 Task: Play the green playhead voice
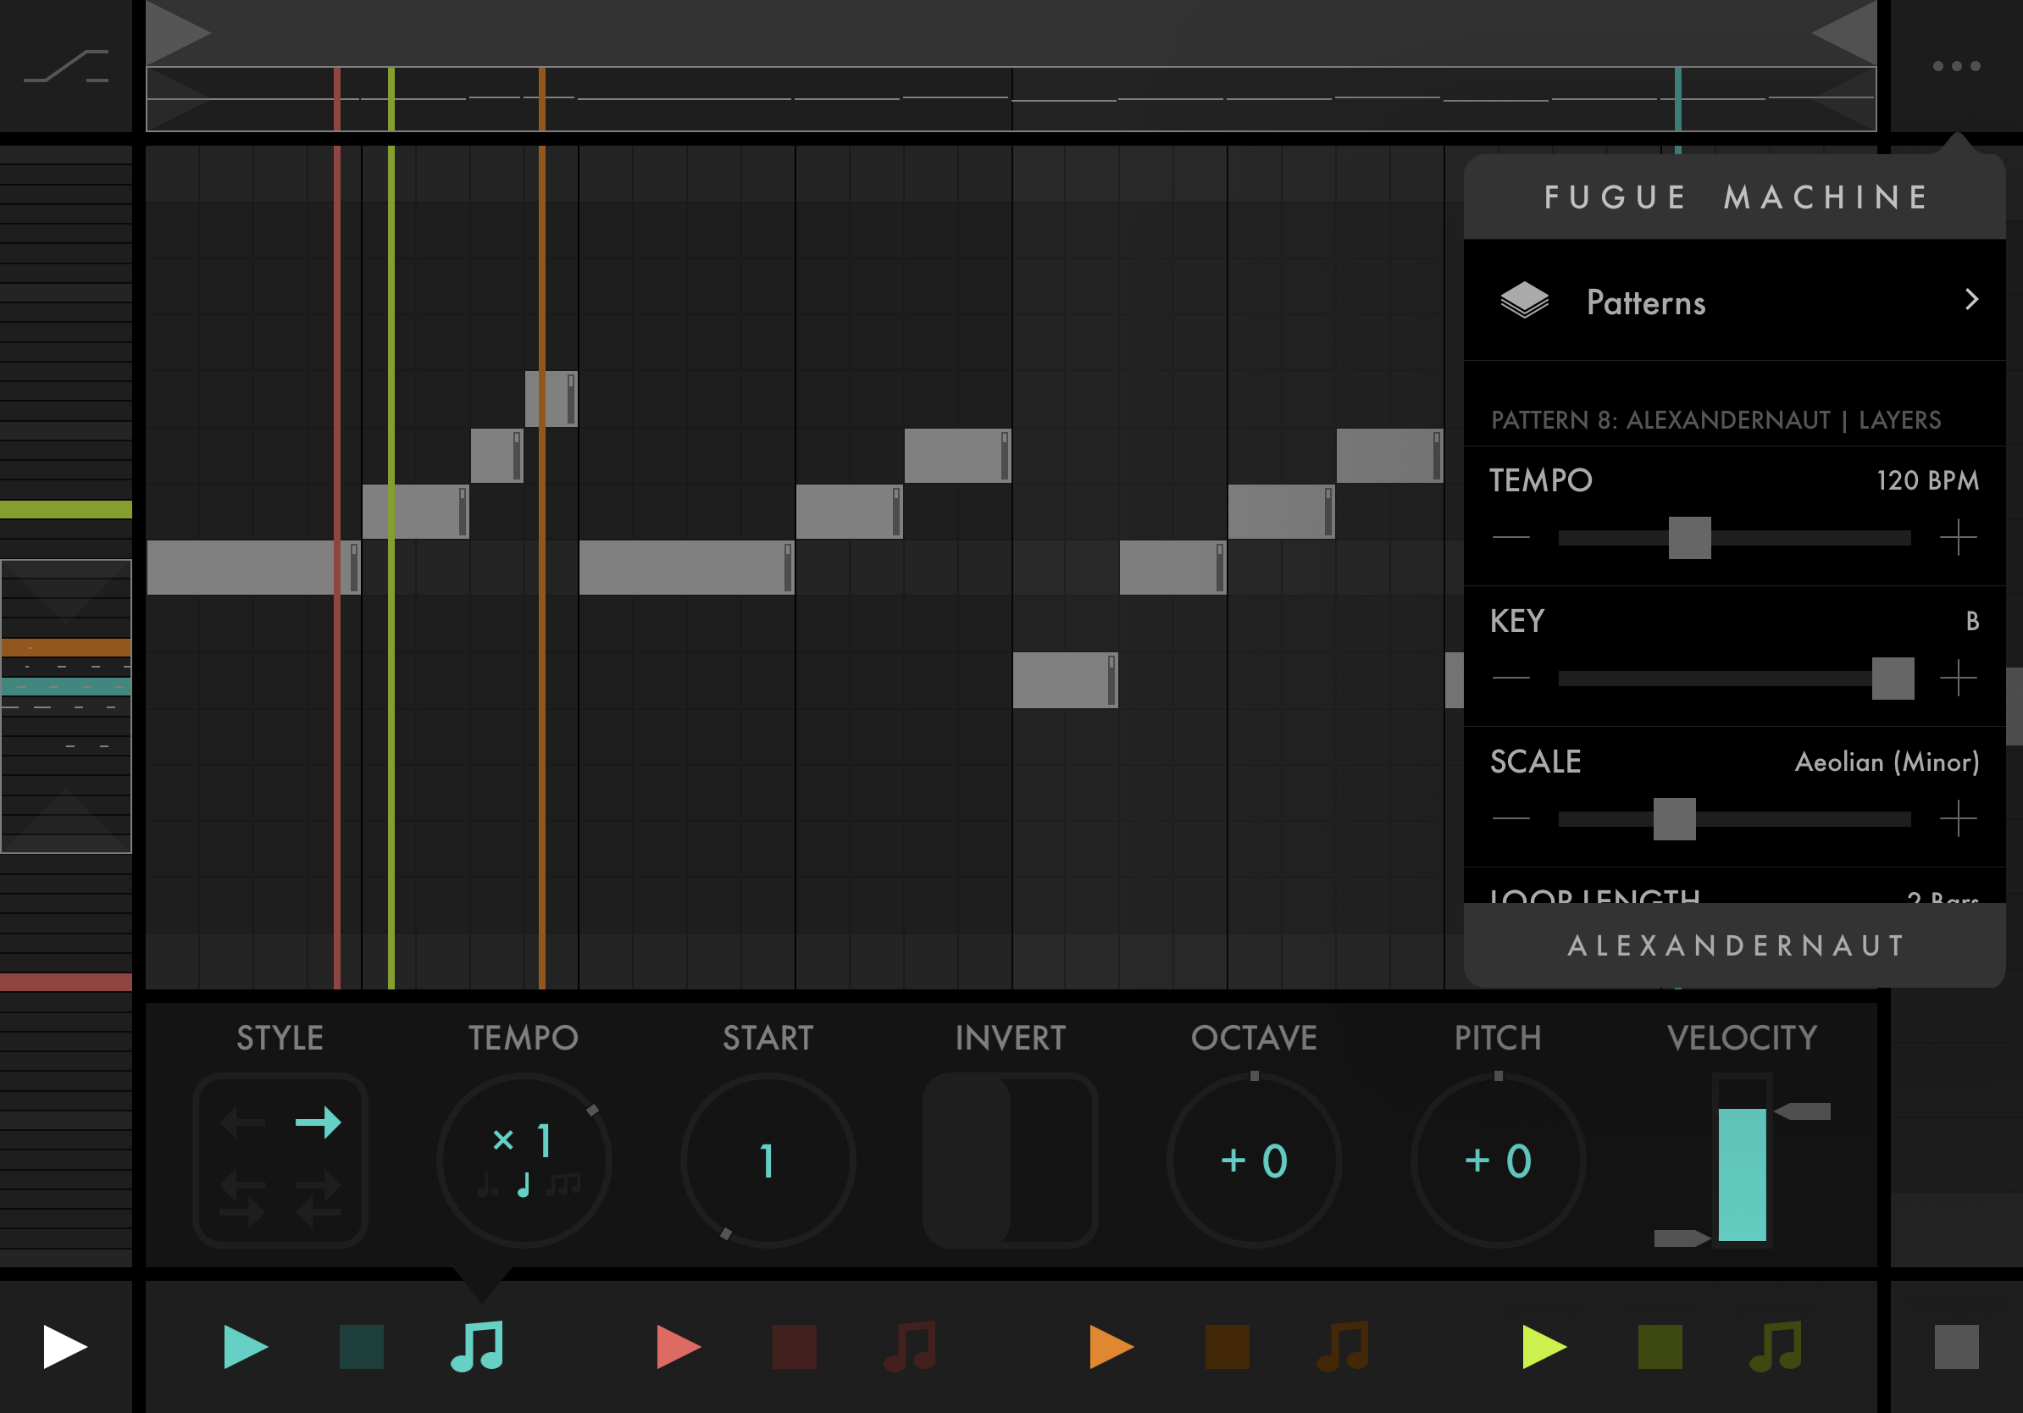(x=1544, y=1346)
